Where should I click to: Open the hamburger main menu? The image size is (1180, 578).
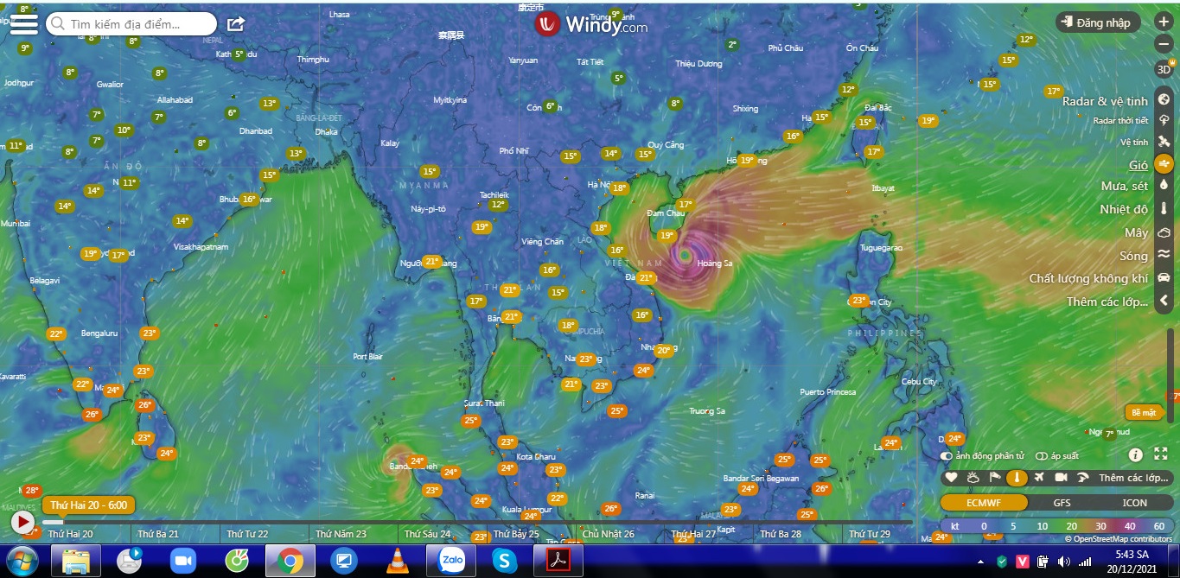tap(23, 23)
